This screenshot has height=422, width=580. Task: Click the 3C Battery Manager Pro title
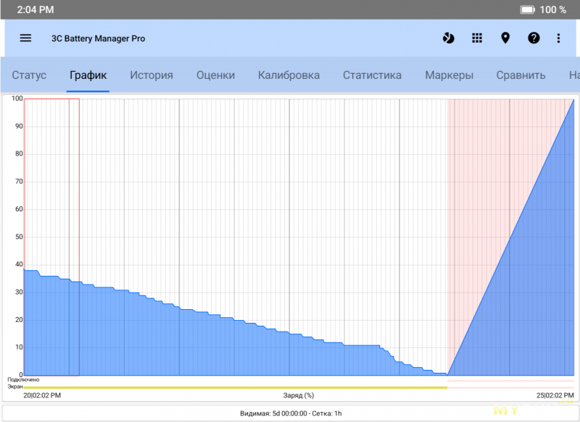click(x=98, y=38)
